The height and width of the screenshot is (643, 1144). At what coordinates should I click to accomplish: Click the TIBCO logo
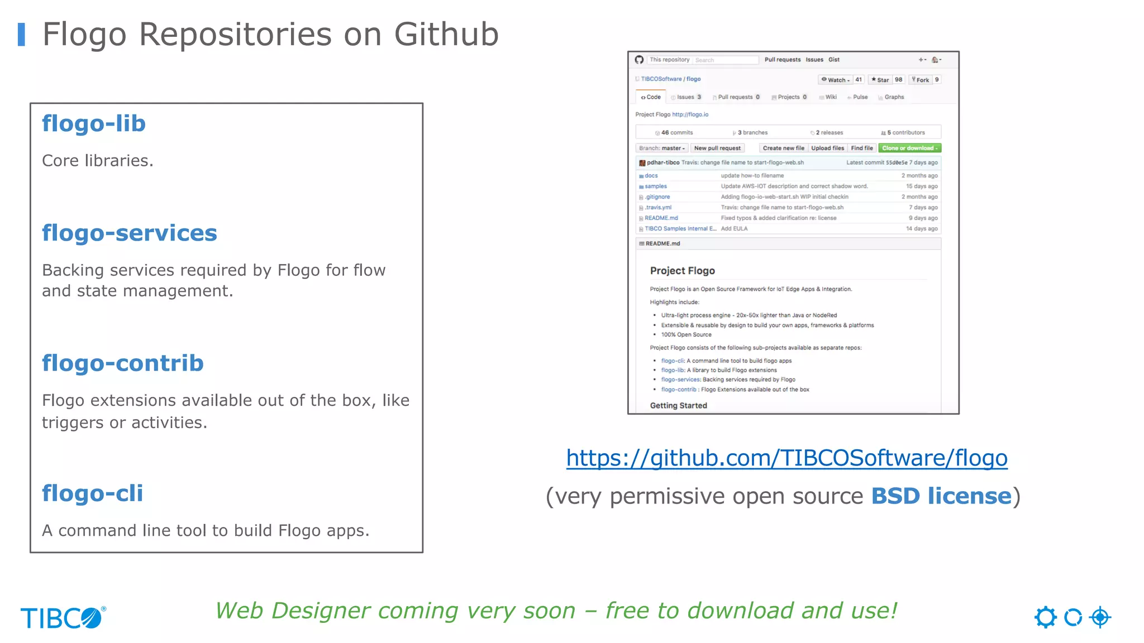coord(63,618)
